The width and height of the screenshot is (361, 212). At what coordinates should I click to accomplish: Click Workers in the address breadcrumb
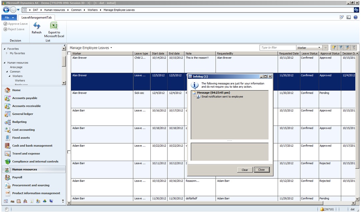[92, 10]
